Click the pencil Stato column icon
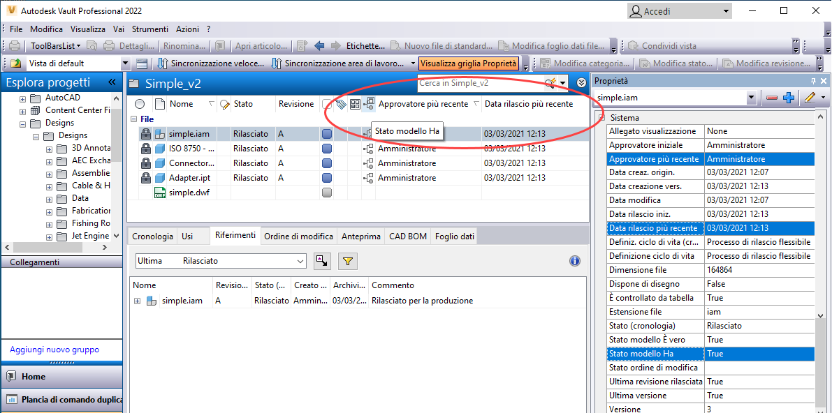 pos(224,105)
